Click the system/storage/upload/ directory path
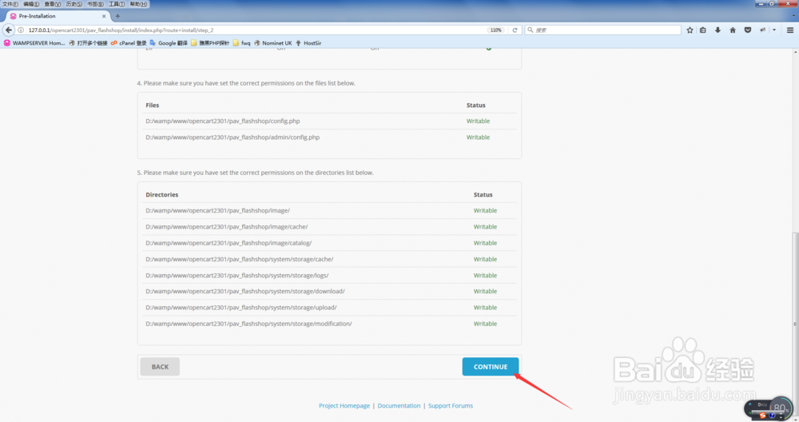The image size is (799, 422). pos(241,308)
